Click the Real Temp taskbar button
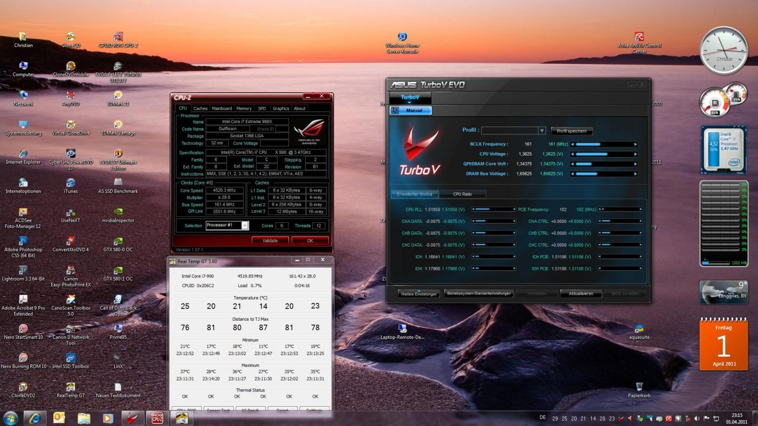The height and width of the screenshot is (426, 758). (x=182, y=418)
